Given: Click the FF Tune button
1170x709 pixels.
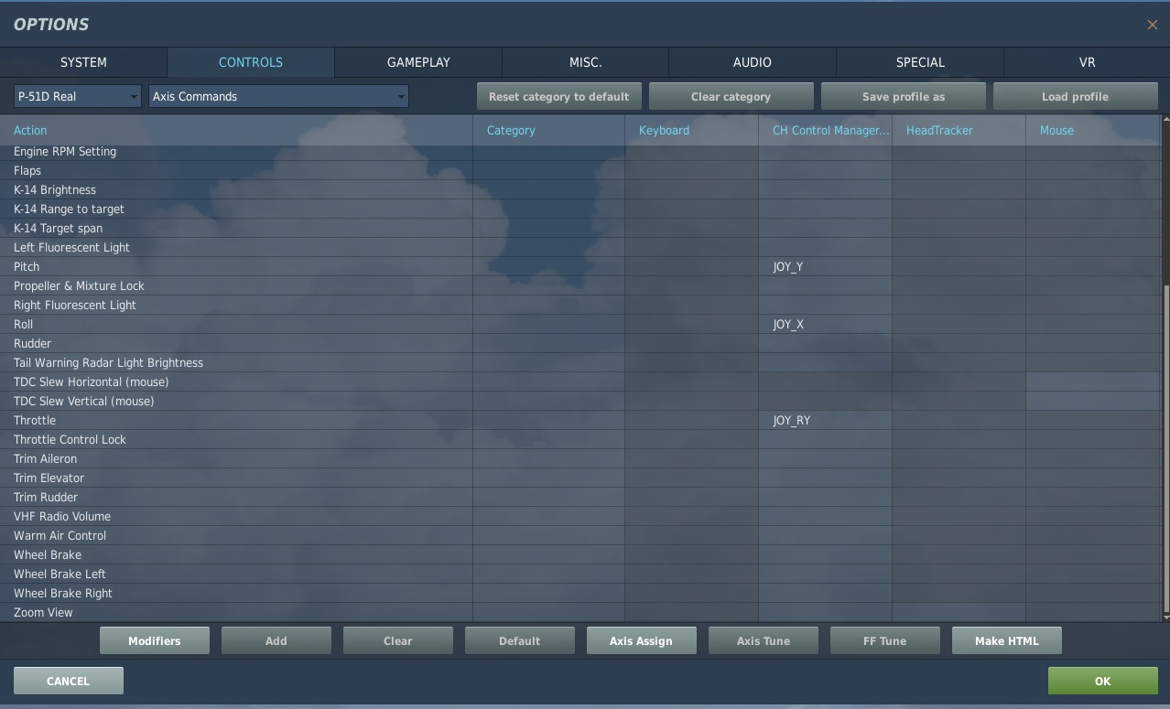Looking at the screenshot, I should [884, 640].
